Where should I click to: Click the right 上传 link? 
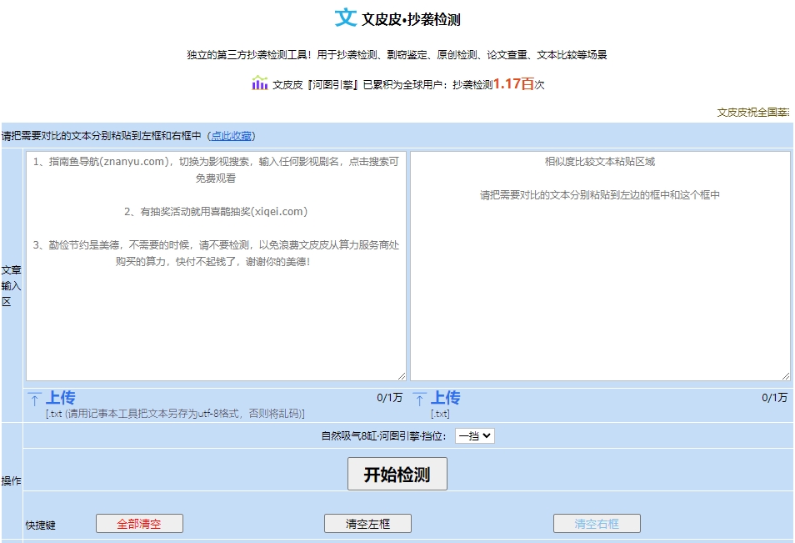point(445,398)
